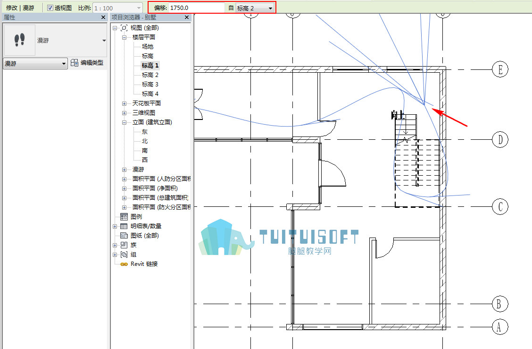Click the 族 families icon
Screen dimensions: 532x349
coord(124,245)
